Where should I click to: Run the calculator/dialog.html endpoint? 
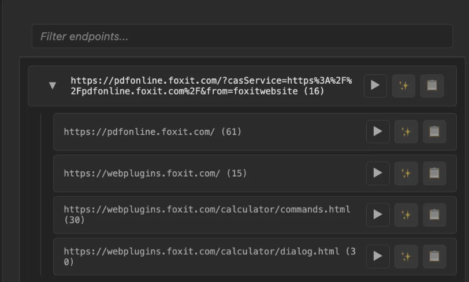378,256
